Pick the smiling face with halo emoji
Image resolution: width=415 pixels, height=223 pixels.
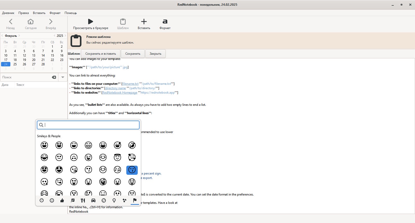tap(117, 157)
